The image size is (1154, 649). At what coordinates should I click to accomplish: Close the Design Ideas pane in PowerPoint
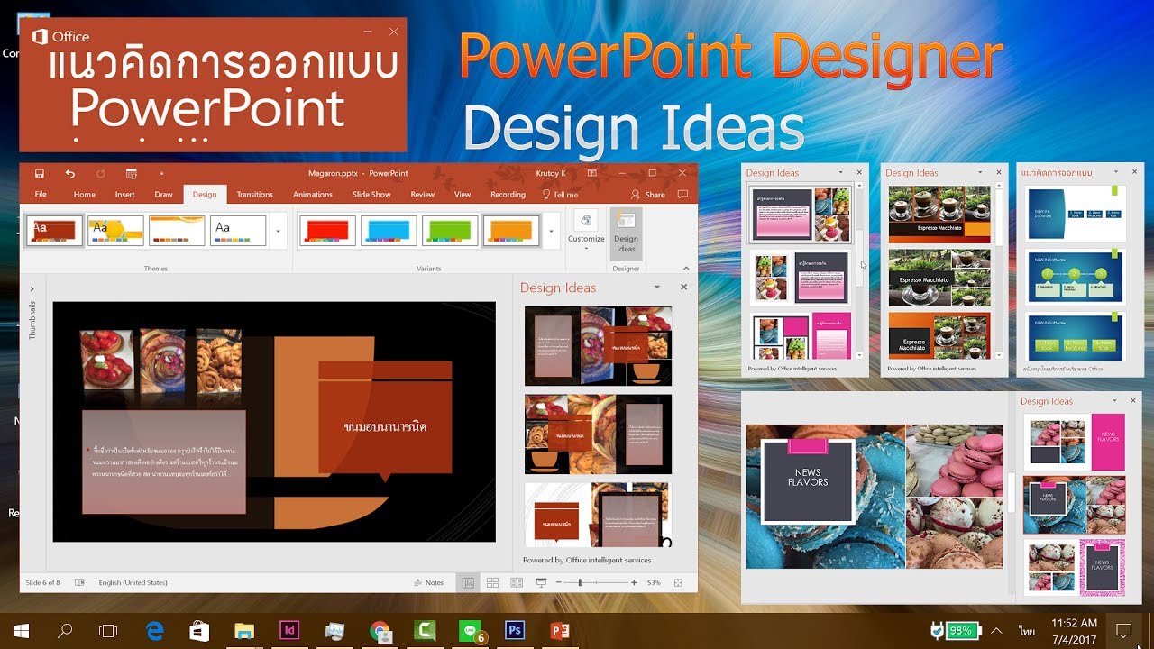click(x=683, y=288)
